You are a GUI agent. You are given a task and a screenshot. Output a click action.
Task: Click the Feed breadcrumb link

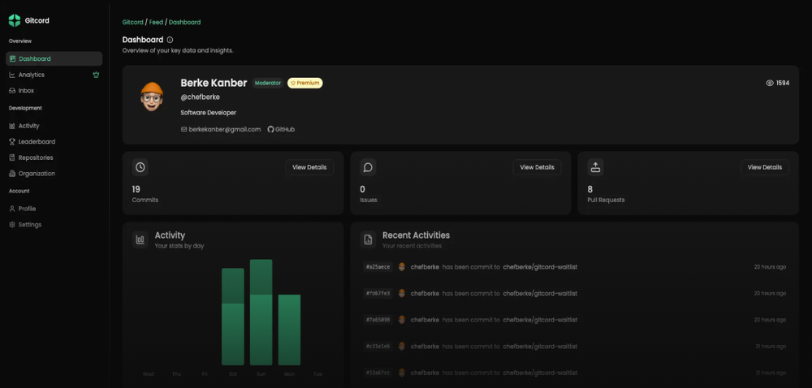(x=156, y=22)
